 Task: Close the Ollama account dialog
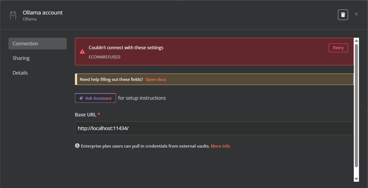coord(356,14)
